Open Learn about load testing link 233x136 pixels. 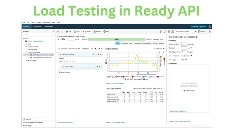pos(65,123)
